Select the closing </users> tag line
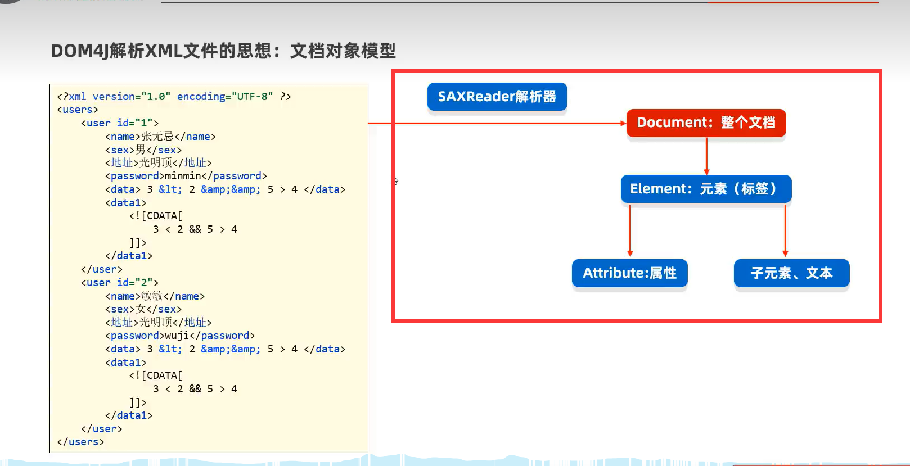The width and height of the screenshot is (910, 466). (80, 442)
